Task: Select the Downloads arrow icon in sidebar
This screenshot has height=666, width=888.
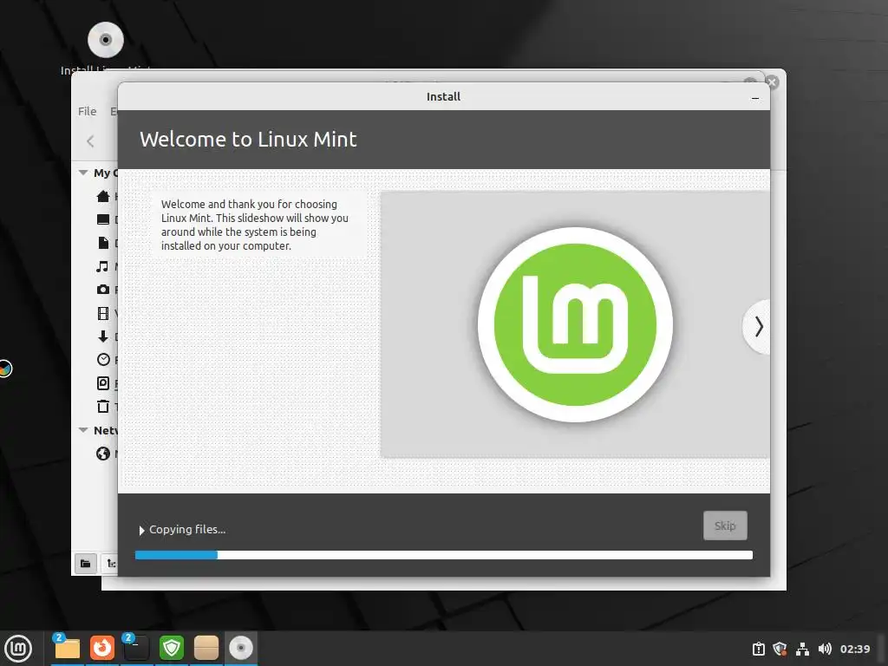Action: click(103, 336)
